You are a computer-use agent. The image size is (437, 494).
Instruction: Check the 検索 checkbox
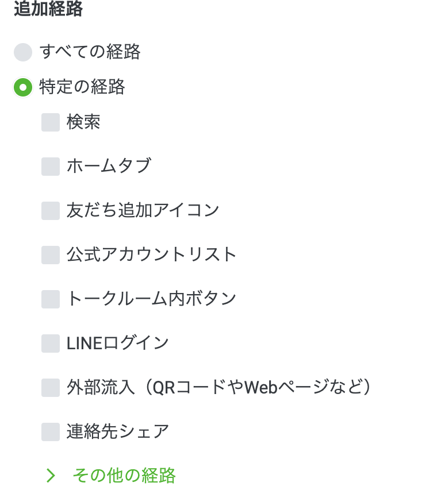(x=51, y=122)
